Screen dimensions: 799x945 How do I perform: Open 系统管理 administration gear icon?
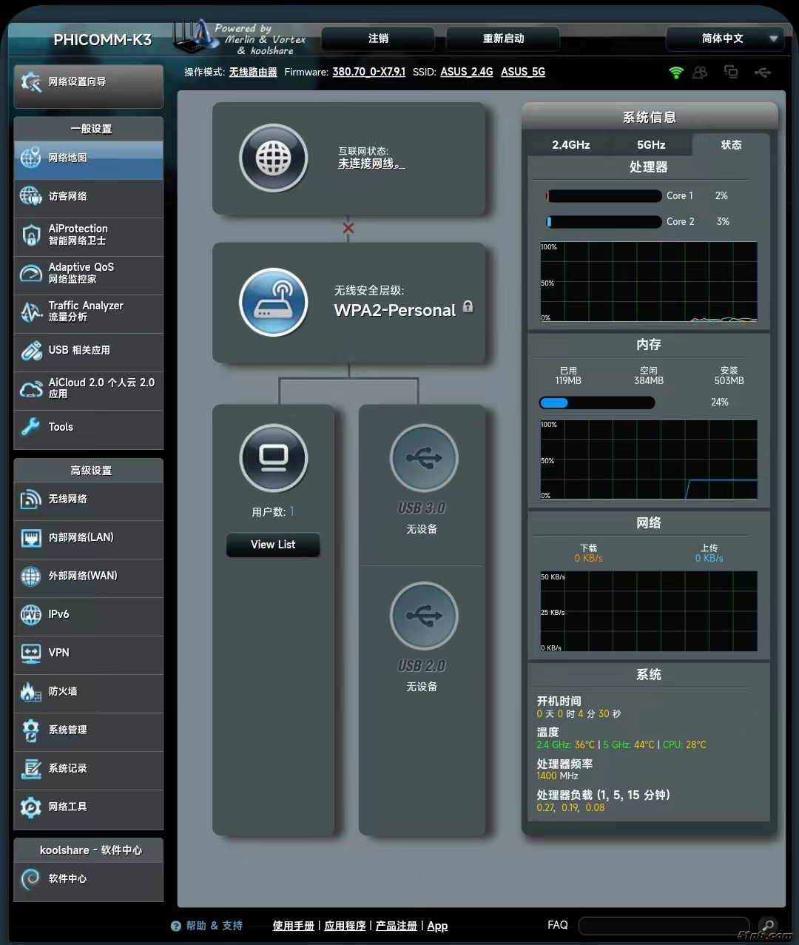click(x=30, y=730)
